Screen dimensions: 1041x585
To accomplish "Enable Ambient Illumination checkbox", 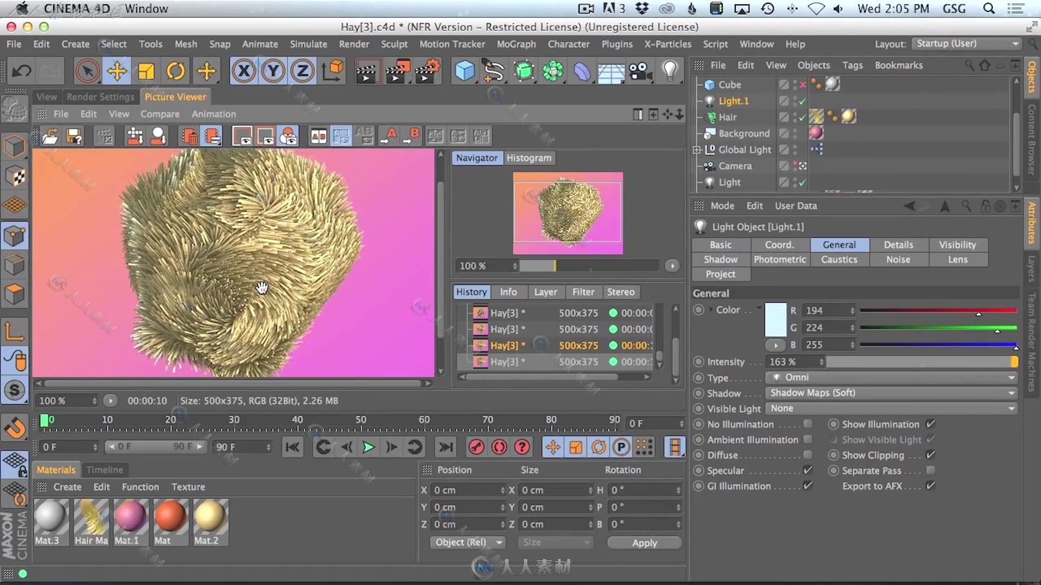I will point(808,439).
